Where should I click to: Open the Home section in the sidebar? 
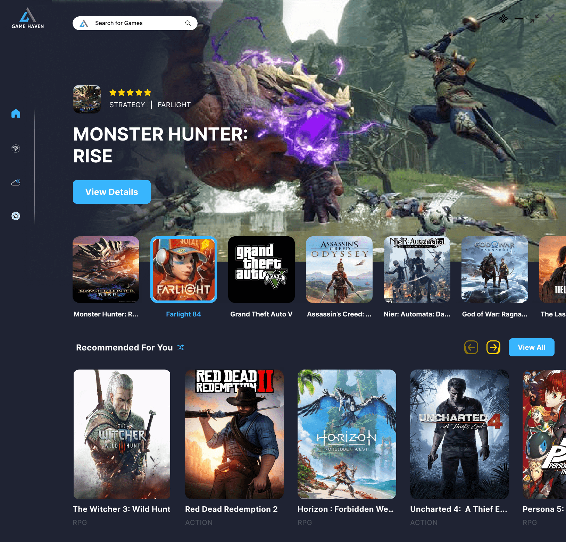pyautogui.click(x=16, y=113)
